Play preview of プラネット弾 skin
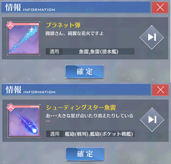The height and width of the screenshot is (164, 171). [152, 37]
